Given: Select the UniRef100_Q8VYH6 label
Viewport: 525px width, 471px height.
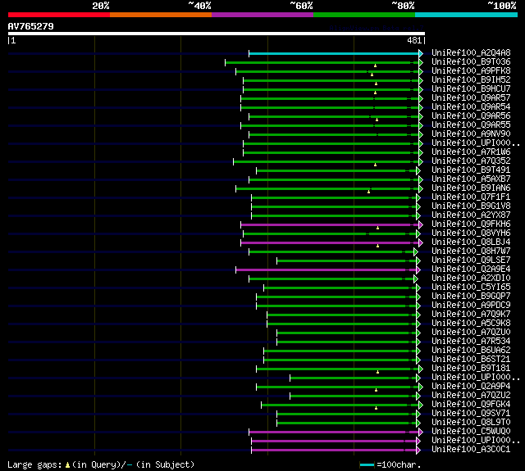Looking at the screenshot, I should pos(471,233).
